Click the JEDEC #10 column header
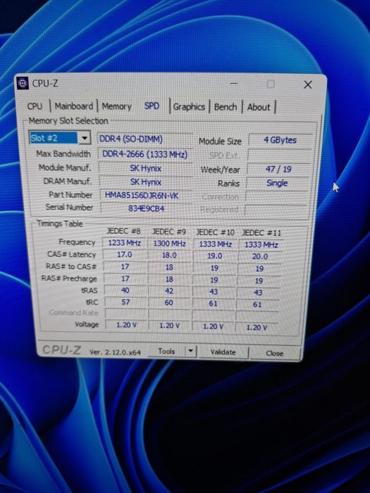 click(x=215, y=232)
